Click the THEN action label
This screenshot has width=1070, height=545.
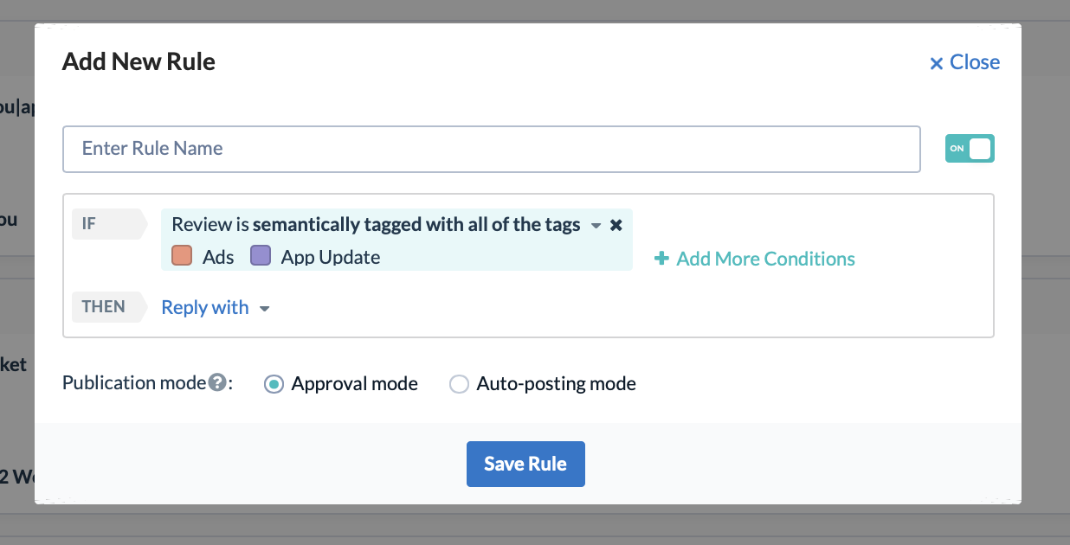(106, 306)
